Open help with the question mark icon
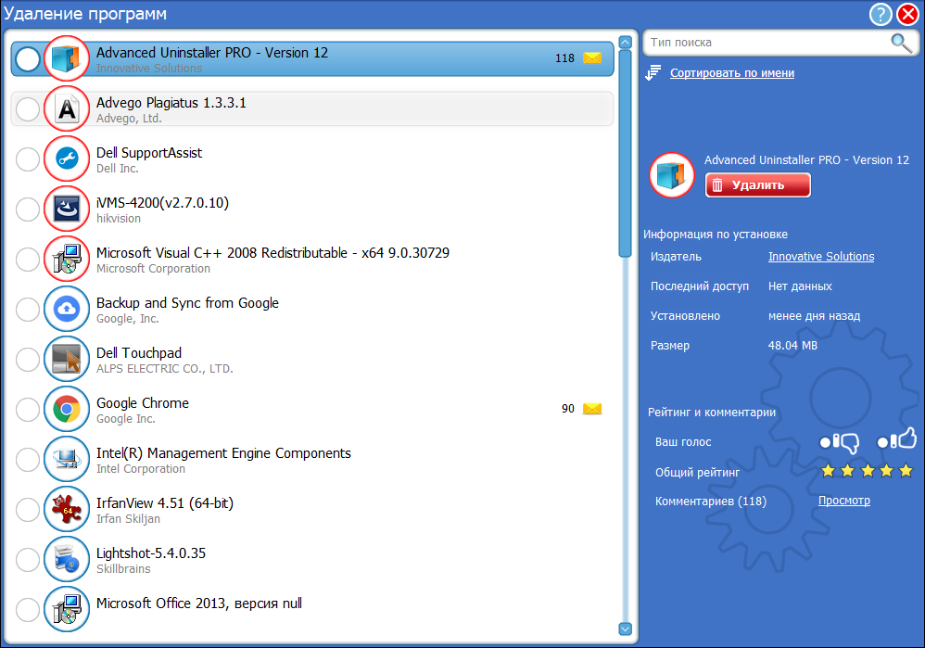Image resolution: width=925 pixels, height=648 pixels. [880, 14]
